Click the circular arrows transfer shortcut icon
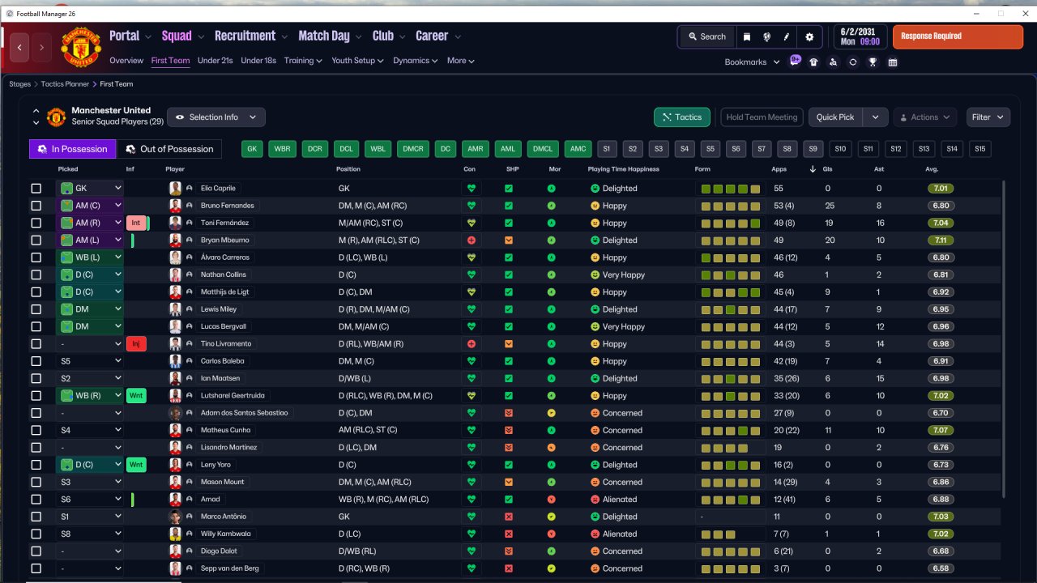 pyautogui.click(x=853, y=62)
